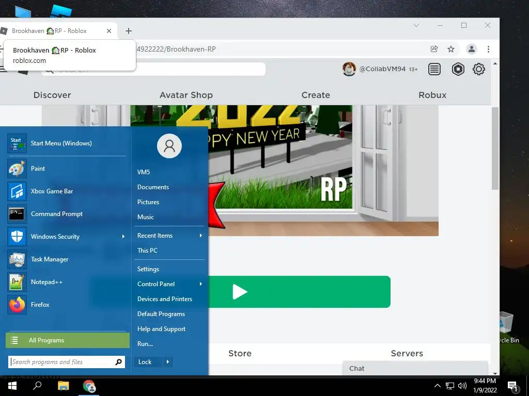Screen dimensions: 529x396
Task: Open the volume tray icon
Action: tap(462, 386)
